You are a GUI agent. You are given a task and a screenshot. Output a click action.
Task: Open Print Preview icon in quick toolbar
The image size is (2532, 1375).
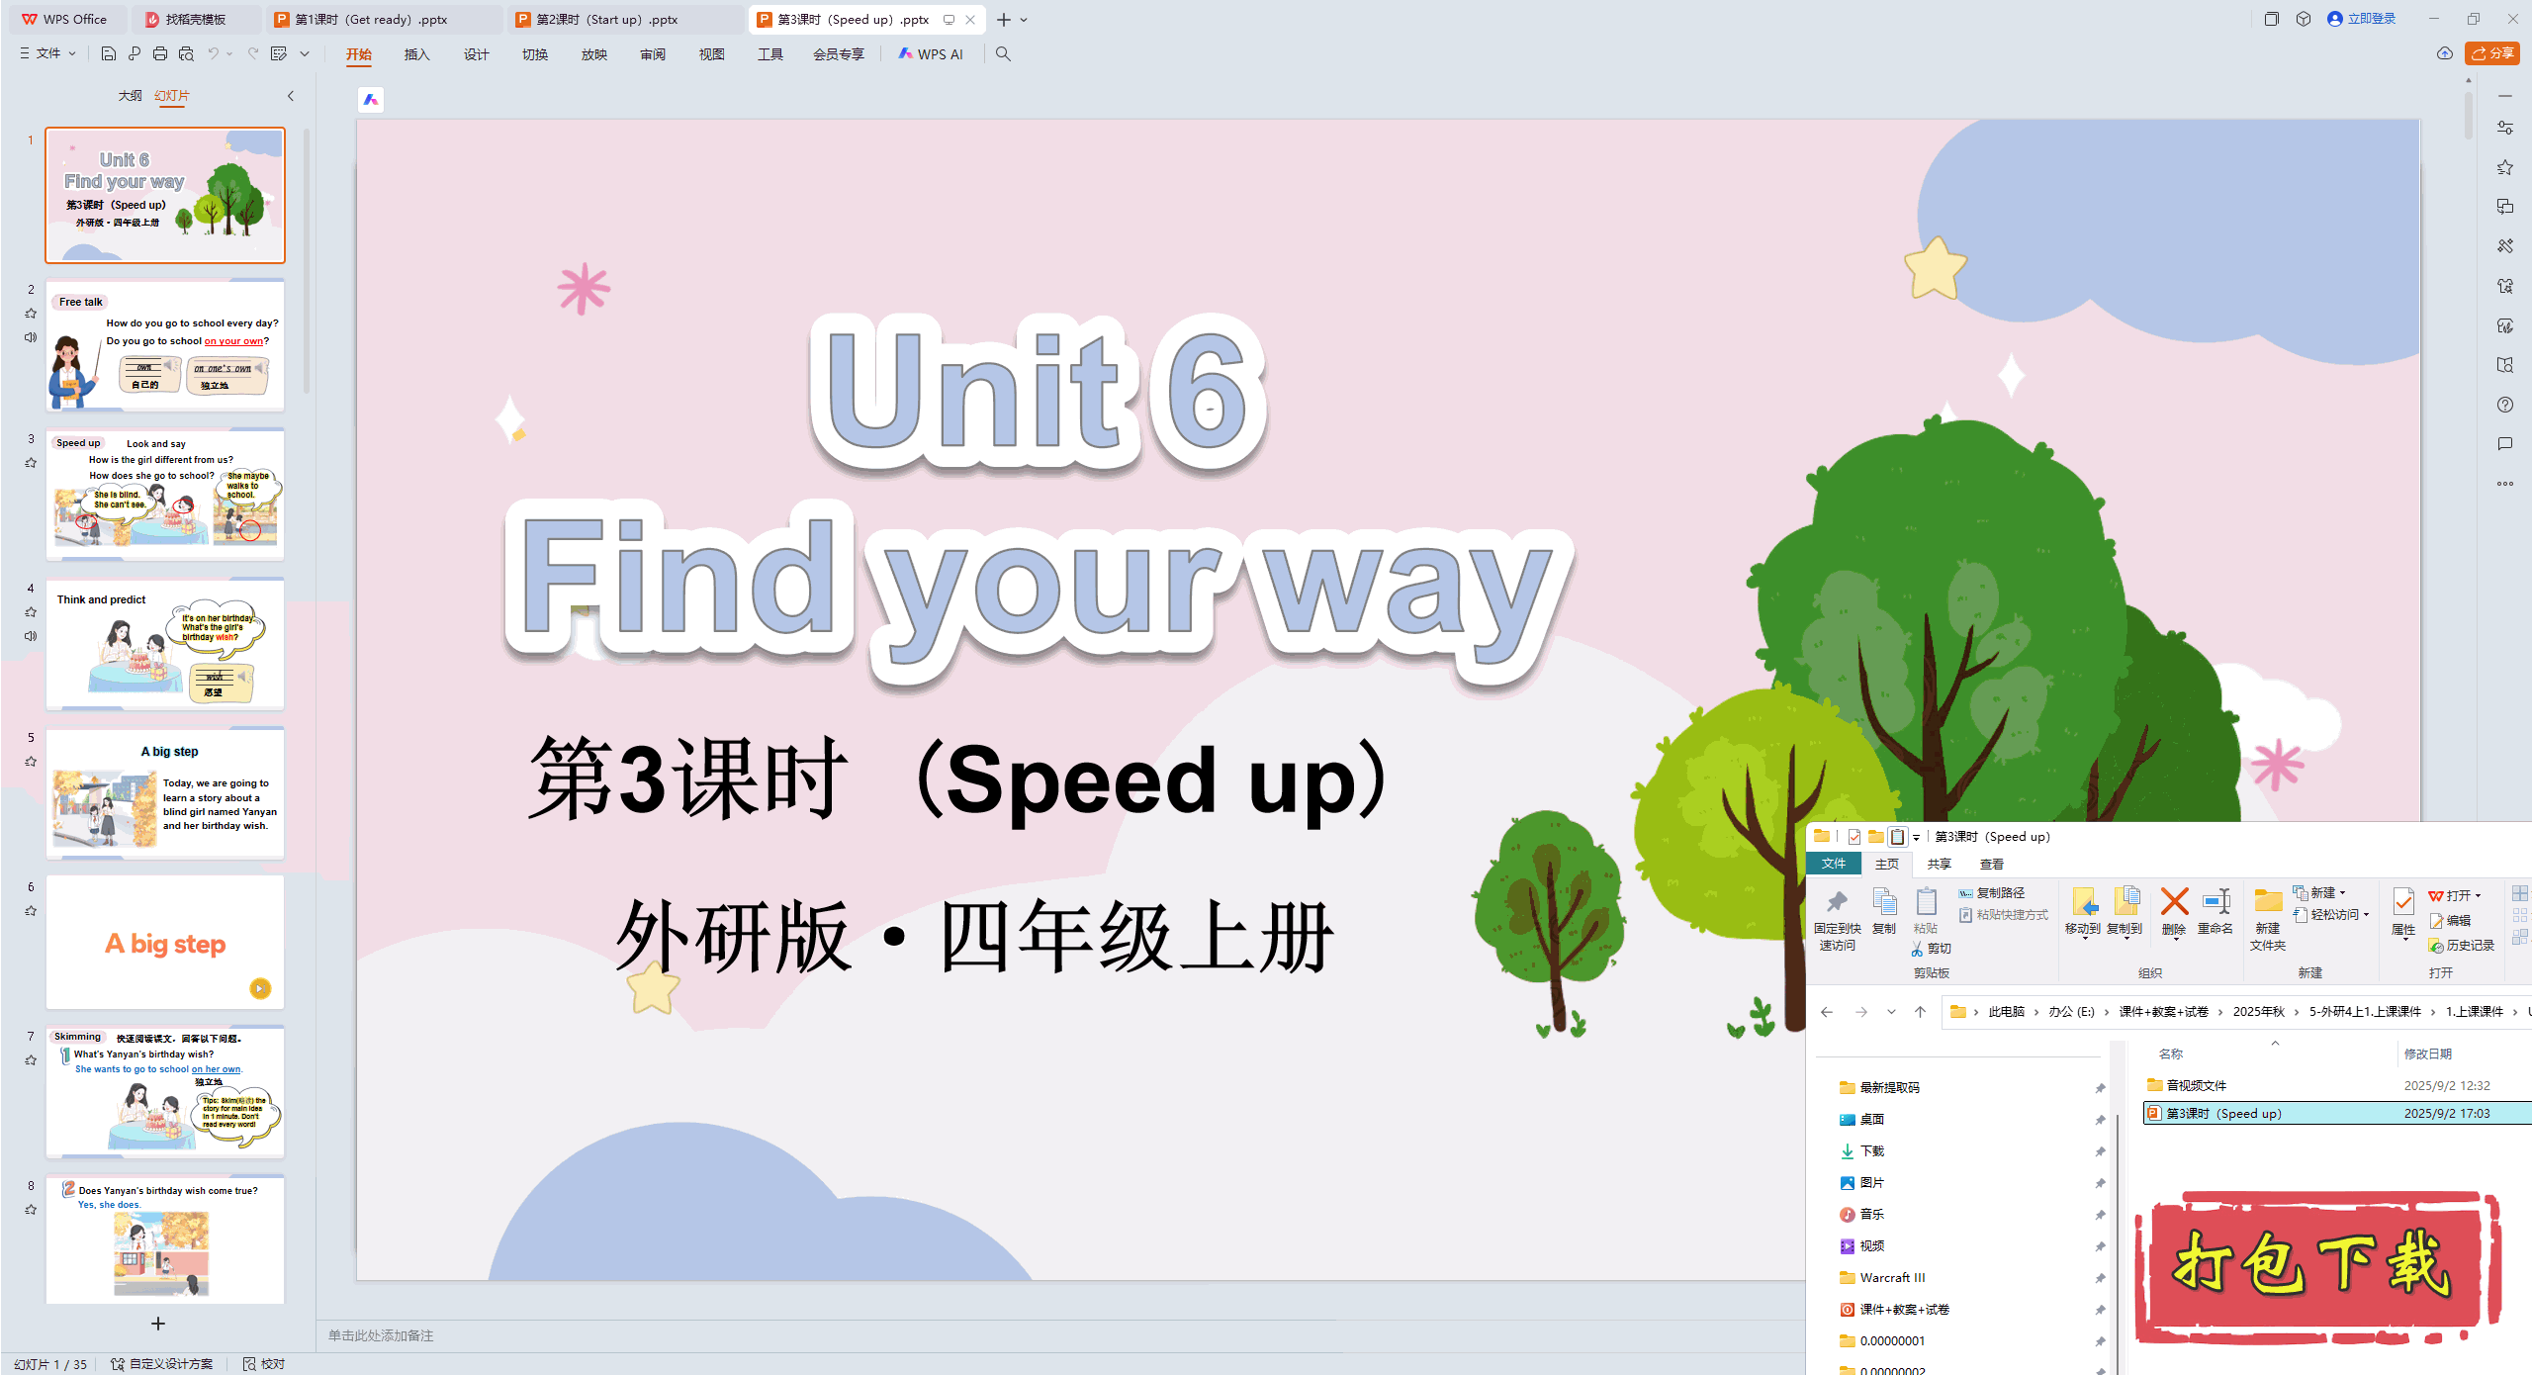186,53
